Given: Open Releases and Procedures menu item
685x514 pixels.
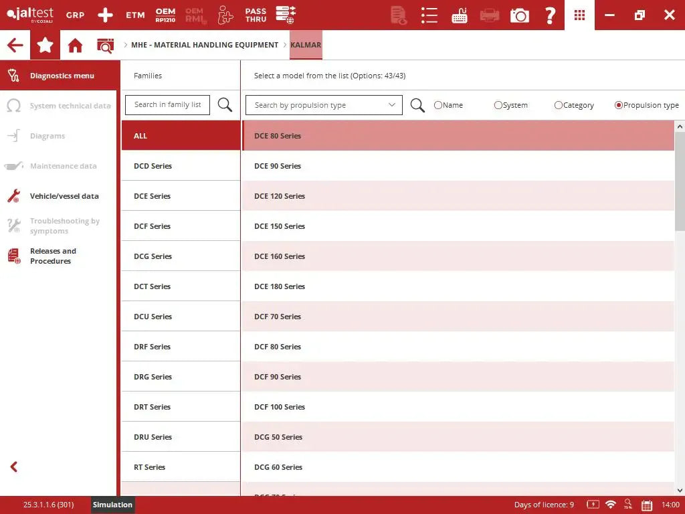Looking at the screenshot, I should click(x=53, y=256).
